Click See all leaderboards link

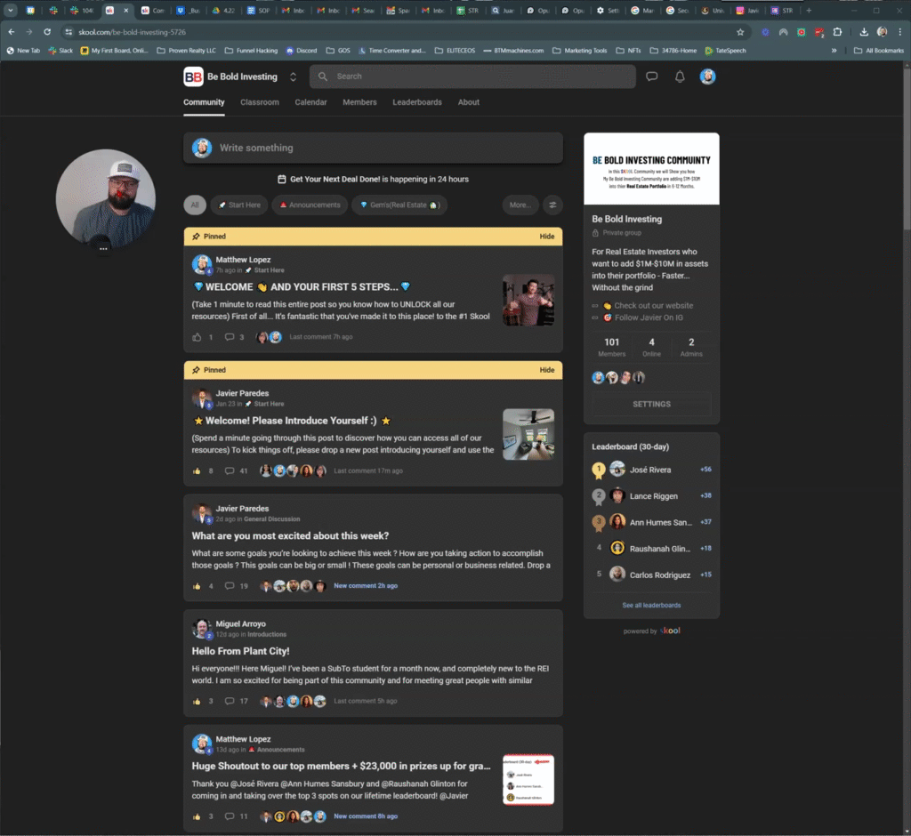(651, 606)
